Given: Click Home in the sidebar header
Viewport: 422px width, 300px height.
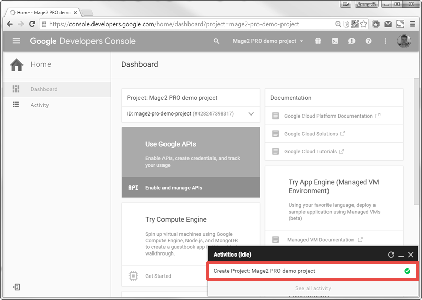Looking at the screenshot, I should click(x=41, y=64).
